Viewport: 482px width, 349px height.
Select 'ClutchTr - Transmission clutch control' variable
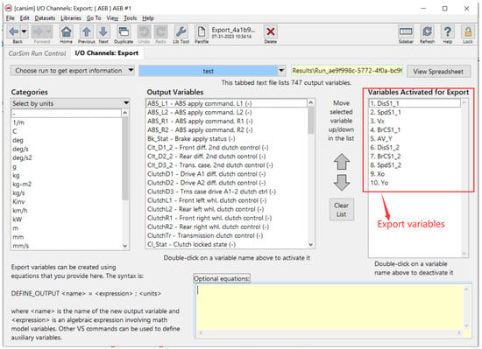pos(205,235)
